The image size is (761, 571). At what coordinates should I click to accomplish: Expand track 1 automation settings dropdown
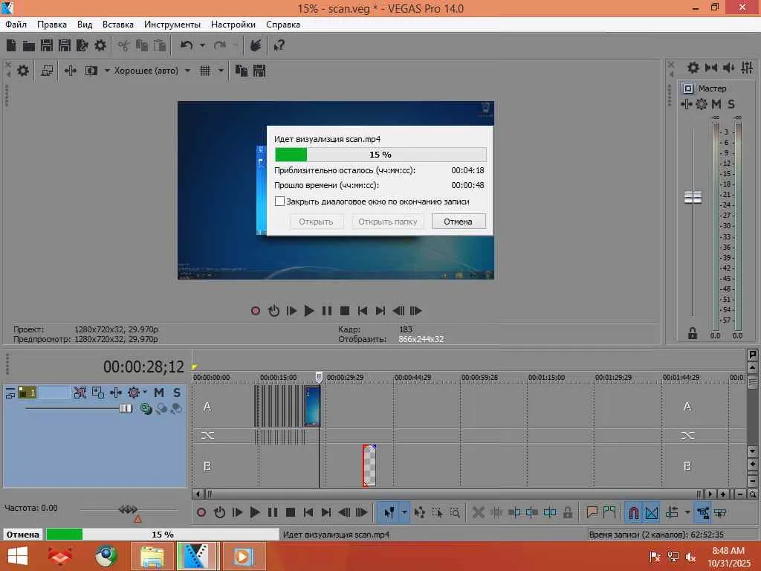(x=145, y=393)
